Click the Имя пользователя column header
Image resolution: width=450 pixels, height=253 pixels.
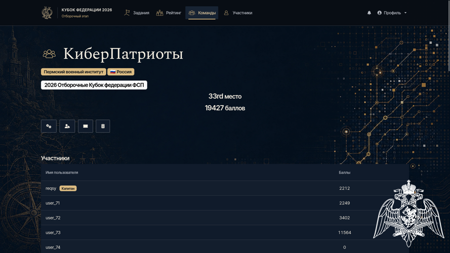point(62,173)
